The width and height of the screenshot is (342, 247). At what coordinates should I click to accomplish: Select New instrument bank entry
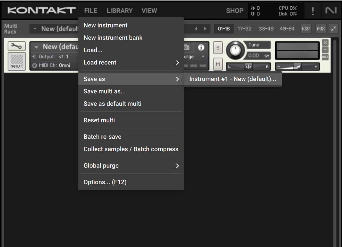[131, 38]
